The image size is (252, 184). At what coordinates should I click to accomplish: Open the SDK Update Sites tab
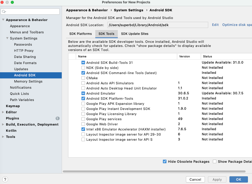point(134,34)
